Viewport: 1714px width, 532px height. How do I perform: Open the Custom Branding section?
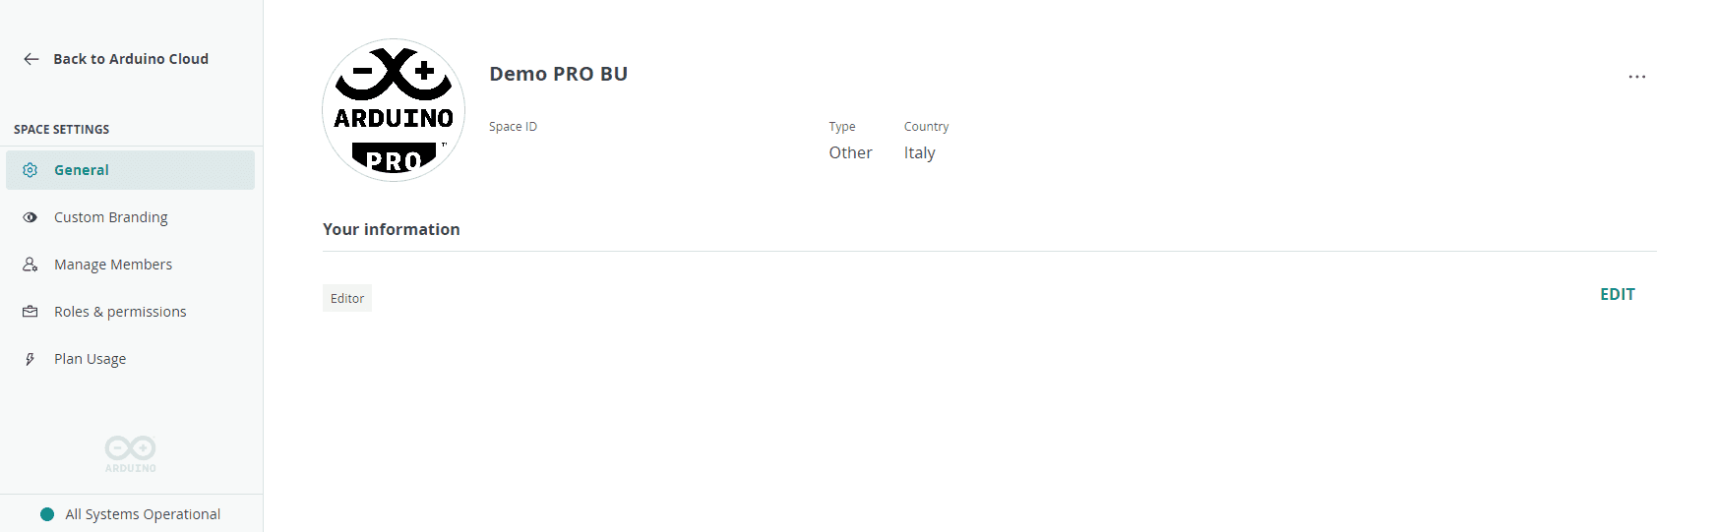click(110, 217)
